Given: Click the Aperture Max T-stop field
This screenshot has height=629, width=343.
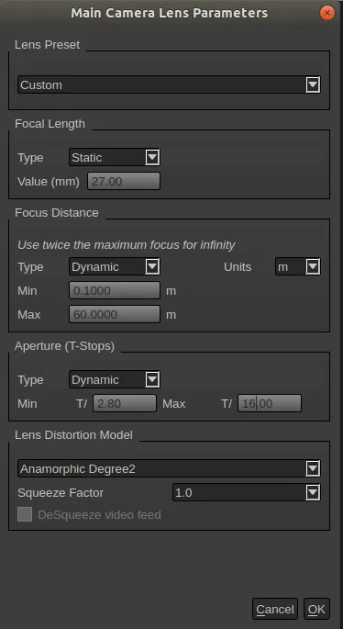Looking at the screenshot, I should (x=270, y=403).
